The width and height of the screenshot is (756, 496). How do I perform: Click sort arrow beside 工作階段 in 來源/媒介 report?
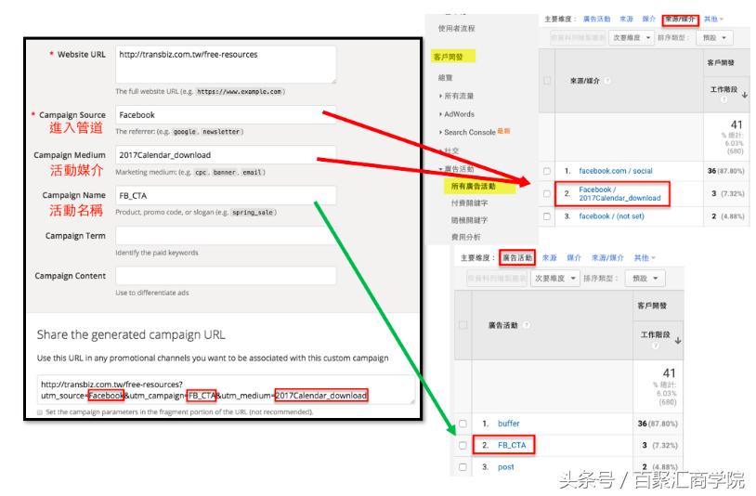point(745,95)
